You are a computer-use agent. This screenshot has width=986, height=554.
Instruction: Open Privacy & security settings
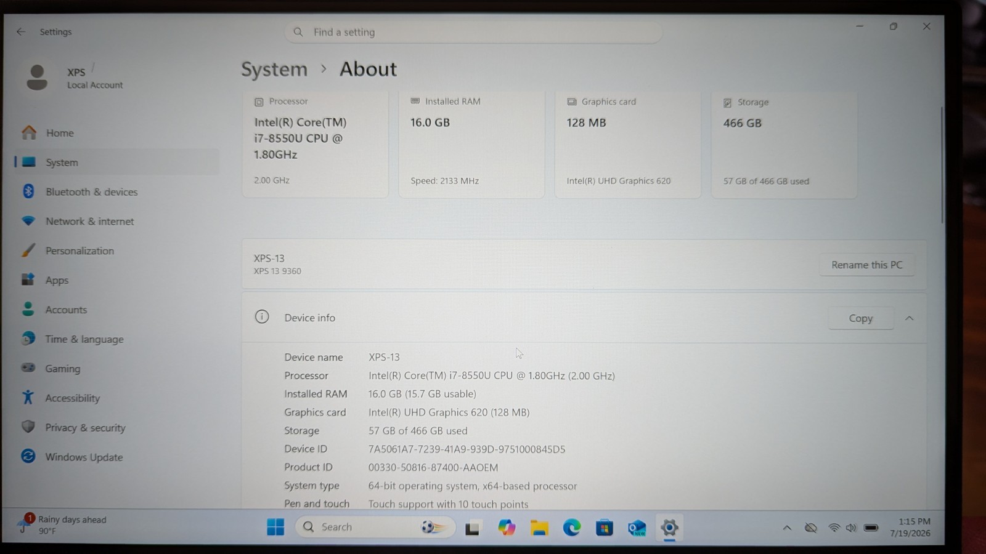pyautogui.click(x=117, y=427)
